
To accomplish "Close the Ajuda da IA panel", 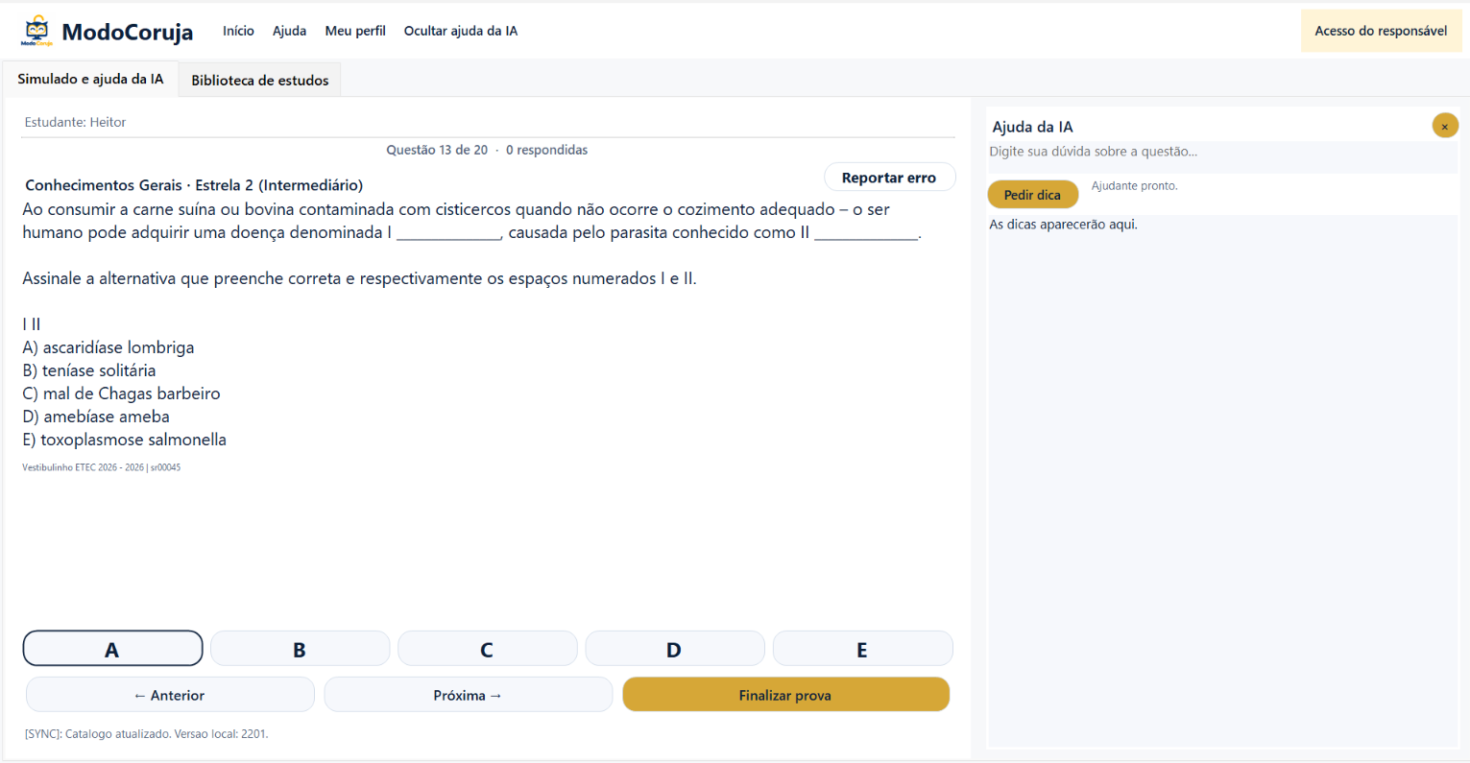I will point(1444,126).
